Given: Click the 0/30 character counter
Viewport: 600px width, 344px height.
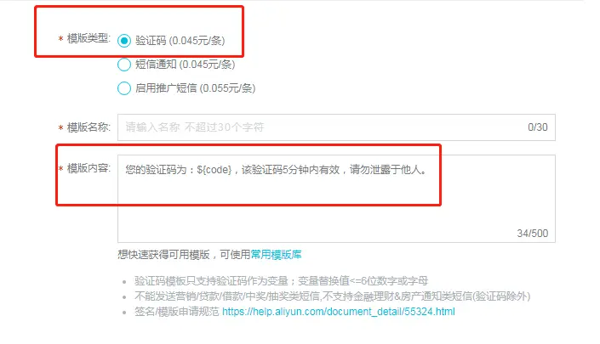Looking at the screenshot, I should pos(538,127).
